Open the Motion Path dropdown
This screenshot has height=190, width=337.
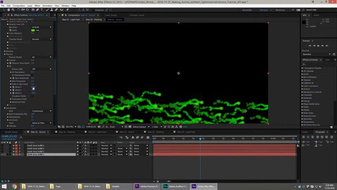coord(42,69)
